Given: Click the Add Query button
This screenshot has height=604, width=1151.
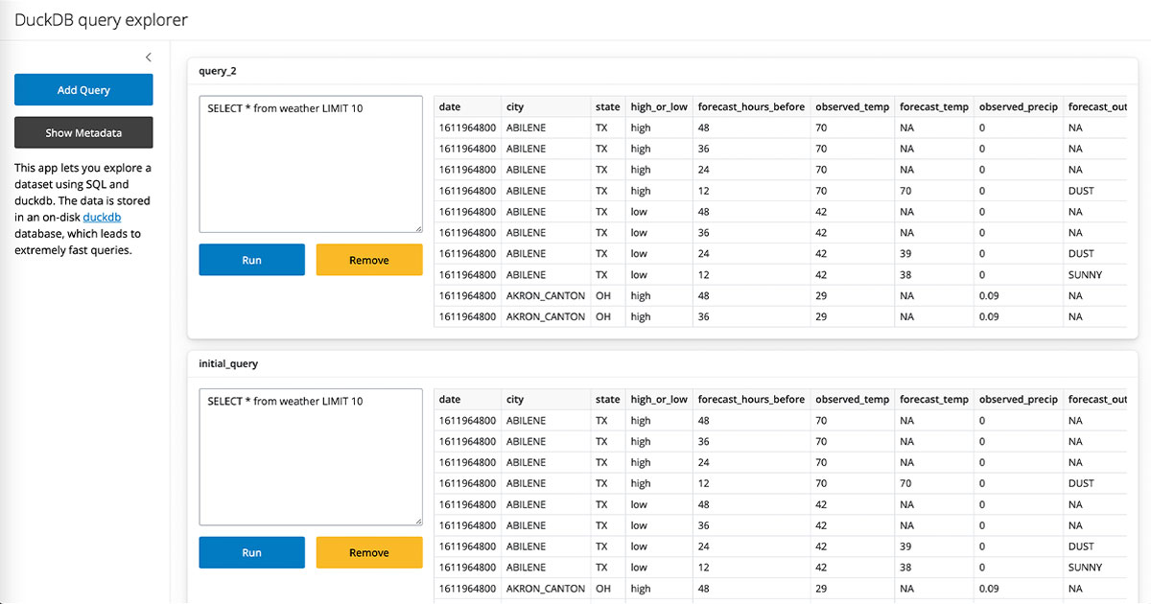Looking at the screenshot, I should 83,90.
